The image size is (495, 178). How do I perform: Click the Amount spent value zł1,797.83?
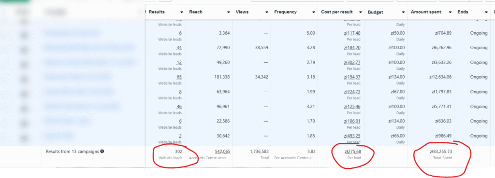pos(442,92)
